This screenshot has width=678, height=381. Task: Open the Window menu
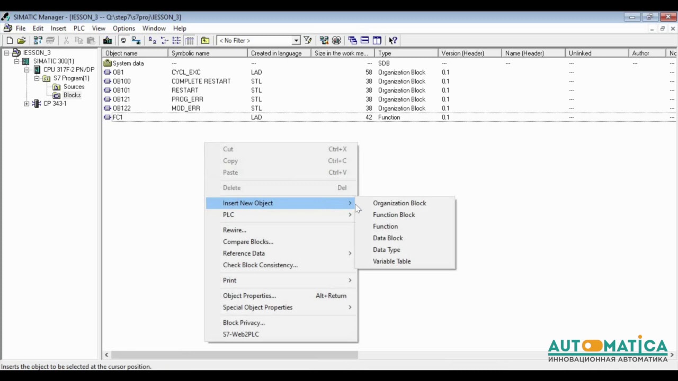154,28
